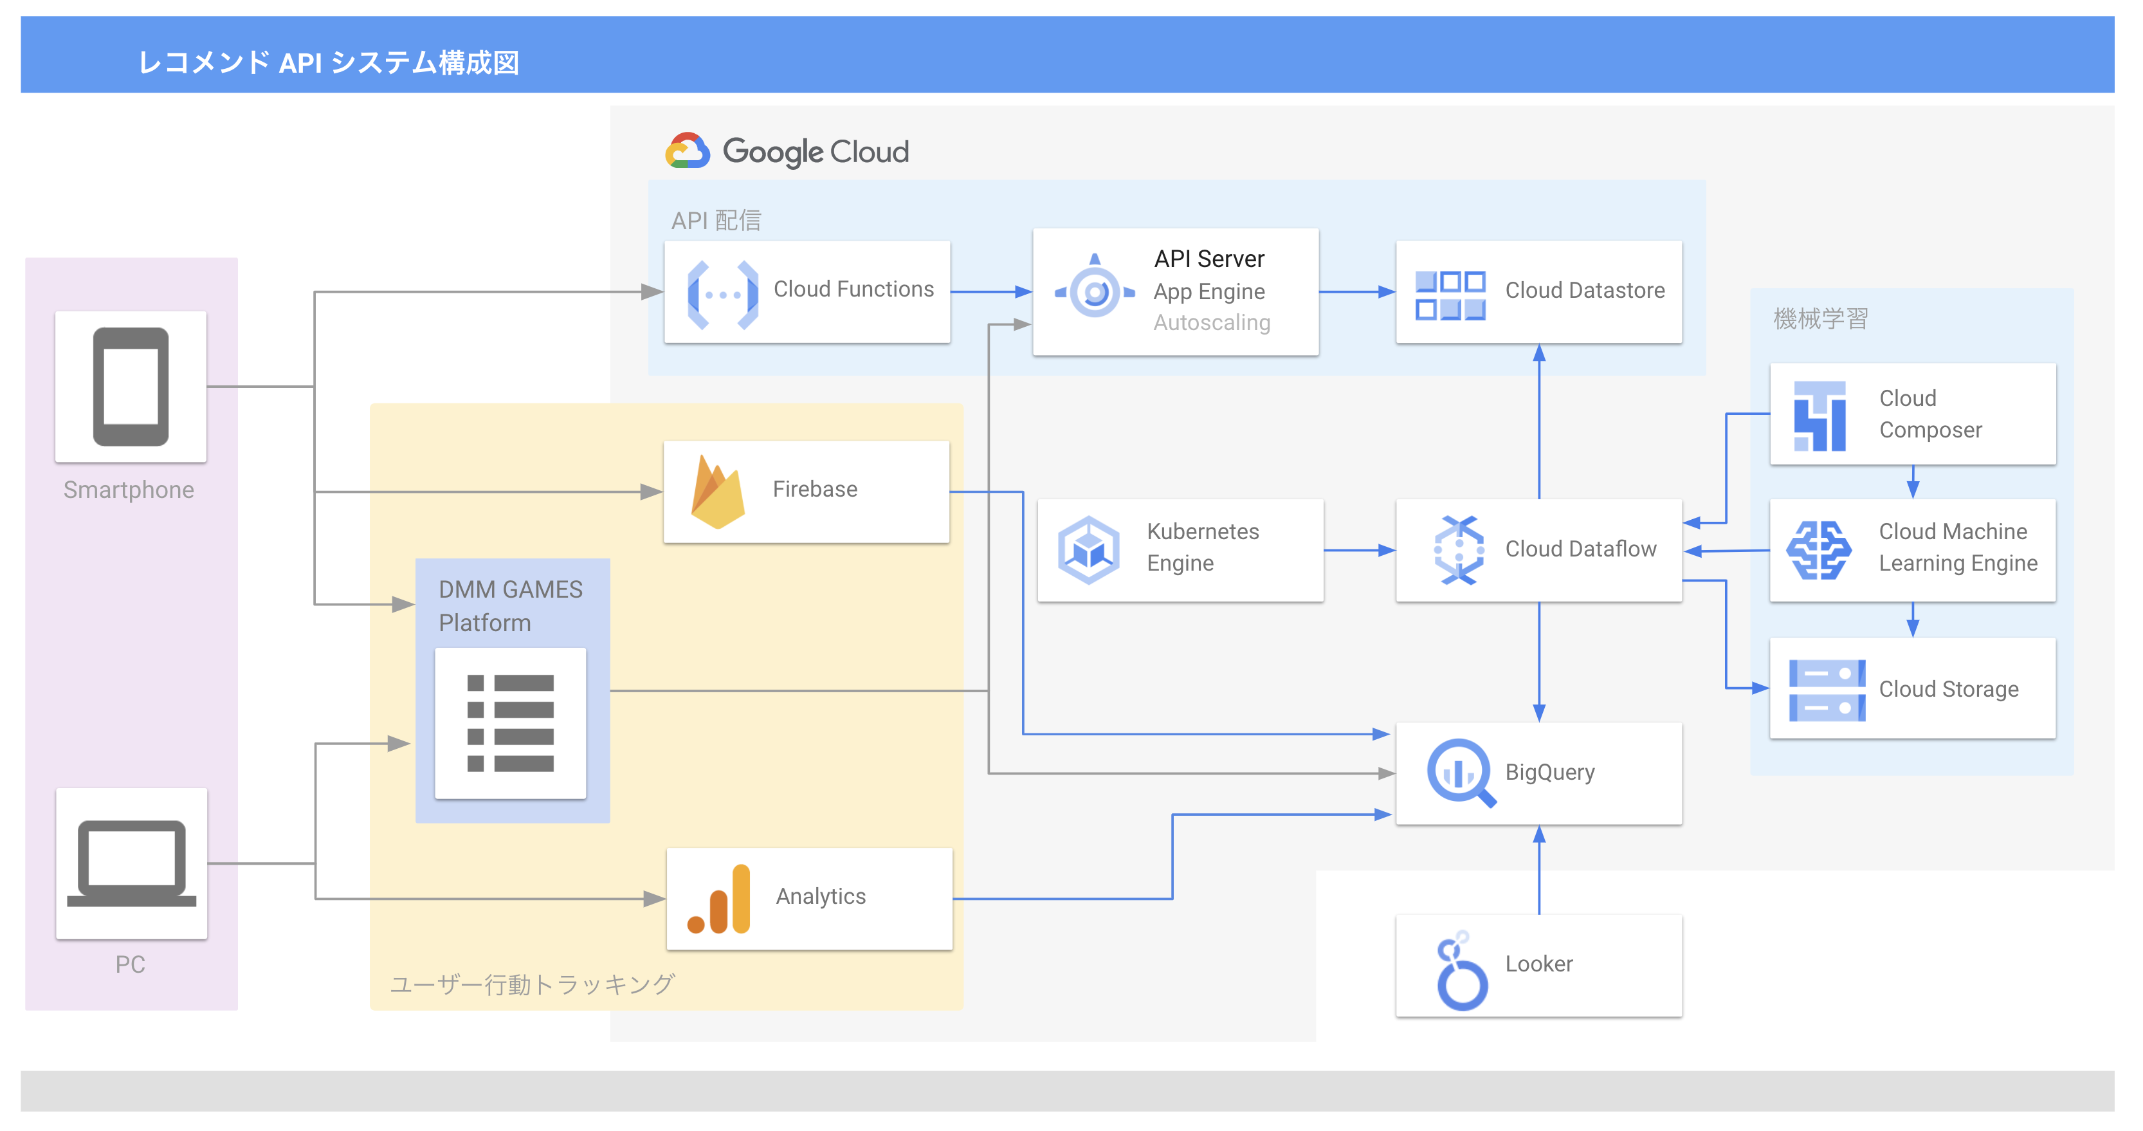This screenshot has height=1131, width=2143.
Task: Click the 'Analytics' label
Action: pos(820,896)
